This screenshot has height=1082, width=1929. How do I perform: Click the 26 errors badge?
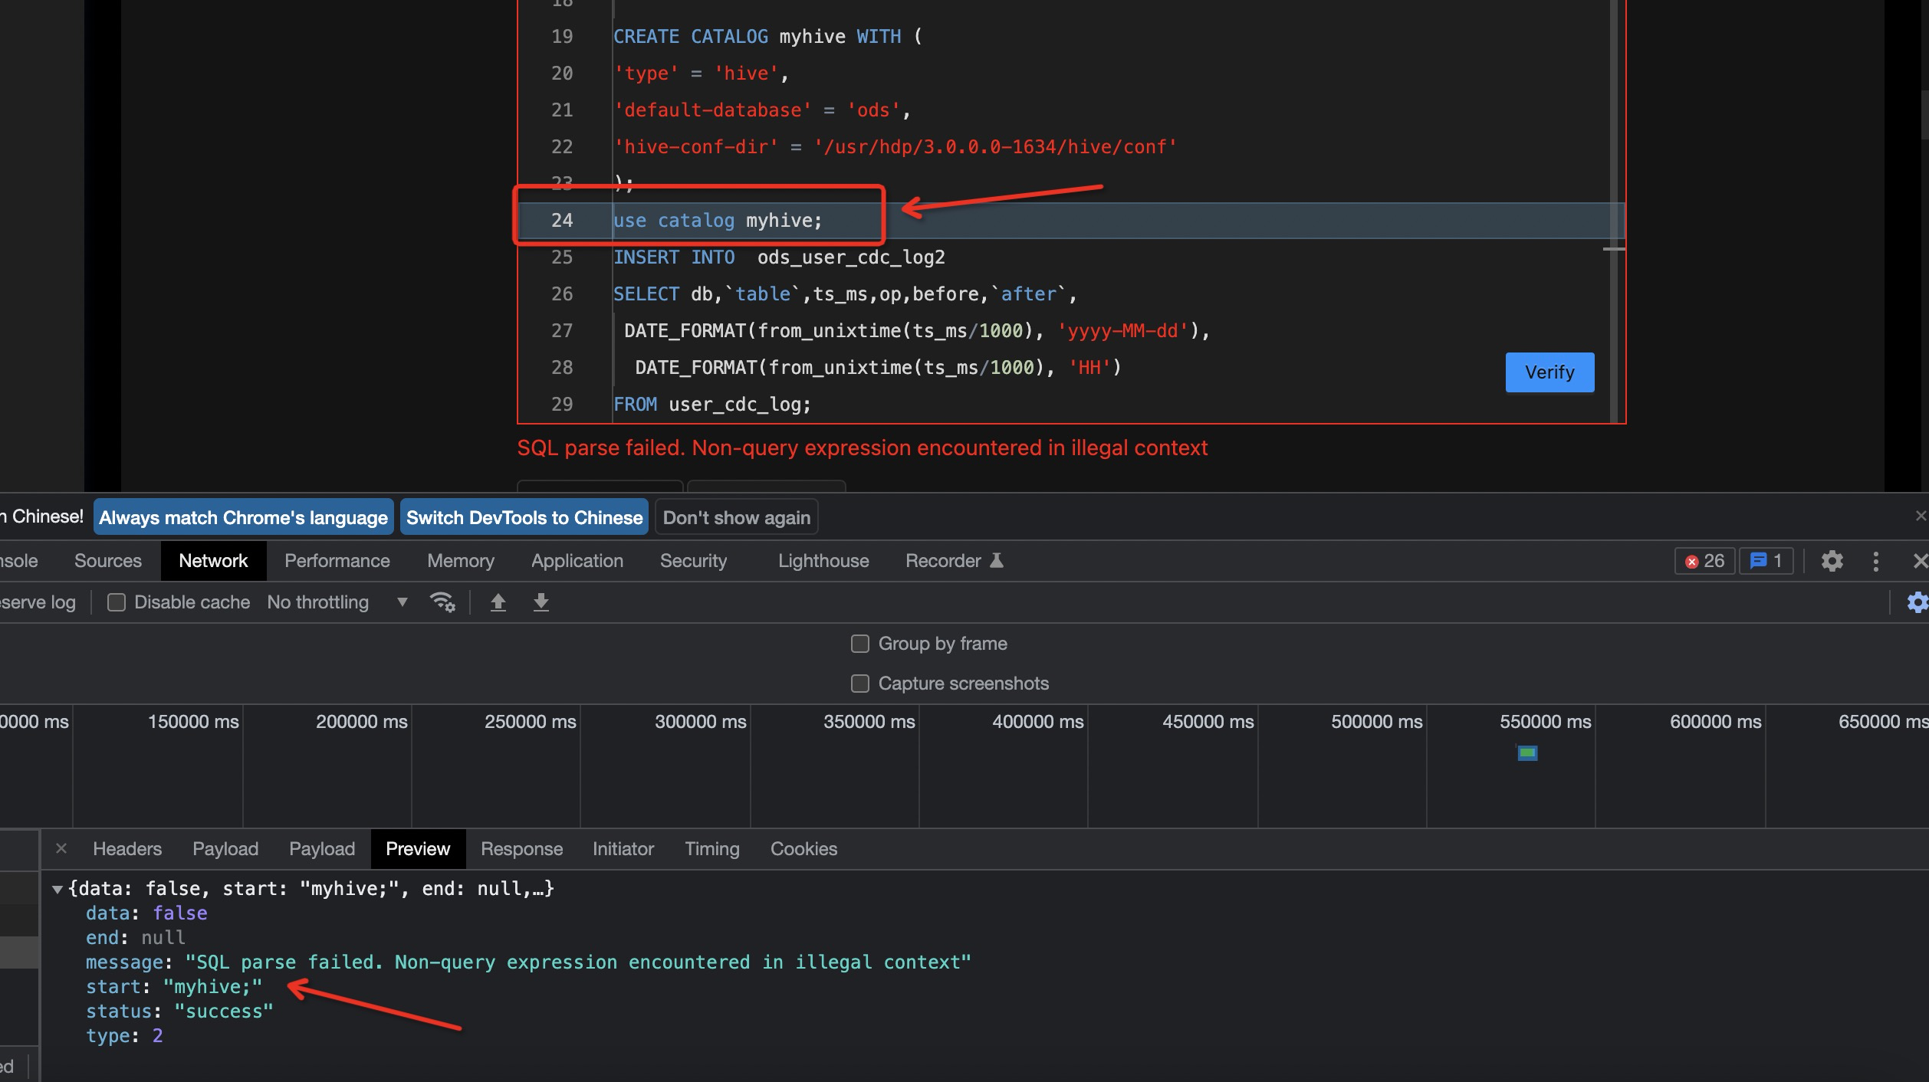pyautogui.click(x=1704, y=560)
